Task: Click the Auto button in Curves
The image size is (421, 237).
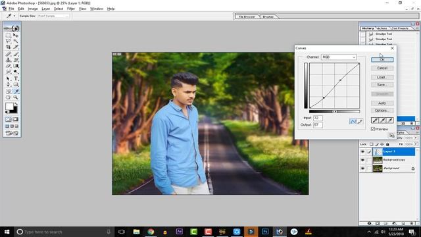Action: point(382,103)
